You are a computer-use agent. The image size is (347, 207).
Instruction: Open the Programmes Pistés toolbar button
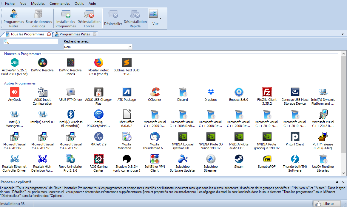(14, 18)
